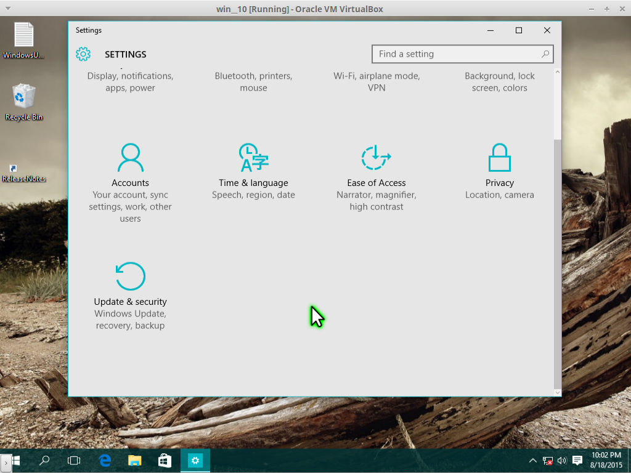This screenshot has height=473, width=631.
Task: Open Microsoft Edge from the taskbar
Action: point(105,460)
